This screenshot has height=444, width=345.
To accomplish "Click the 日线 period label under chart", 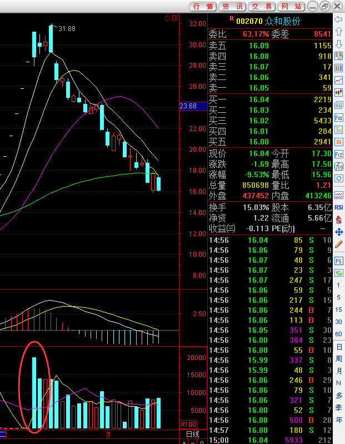I will point(192,434).
